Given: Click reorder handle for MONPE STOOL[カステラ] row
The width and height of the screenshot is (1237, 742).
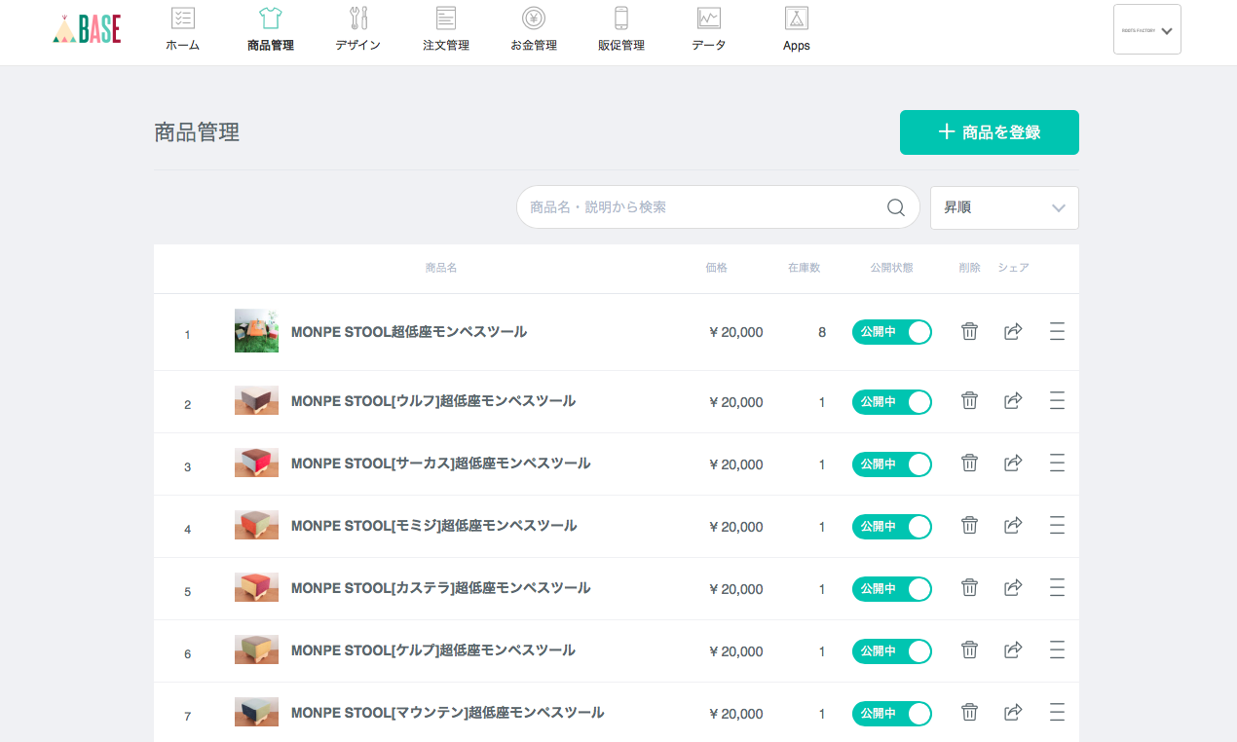Looking at the screenshot, I should (1057, 588).
